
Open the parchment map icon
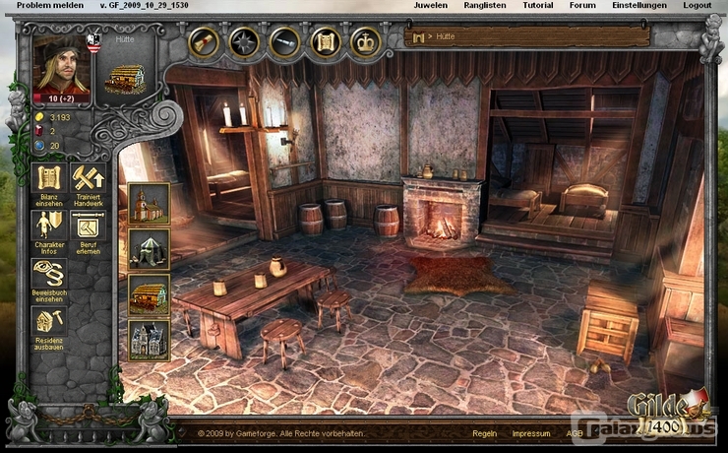tap(325, 42)
